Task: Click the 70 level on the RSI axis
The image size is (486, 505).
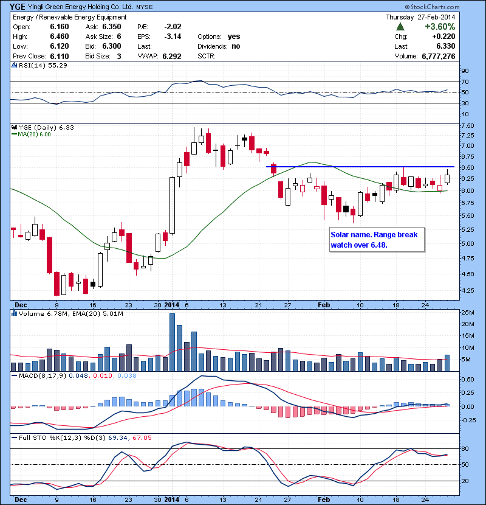Action: (x=465, y=82)
